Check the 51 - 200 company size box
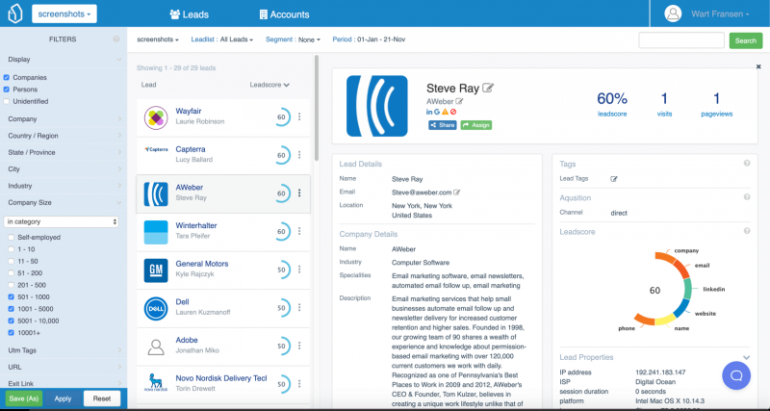Screen dimensions: 770x411 [12, 272]
